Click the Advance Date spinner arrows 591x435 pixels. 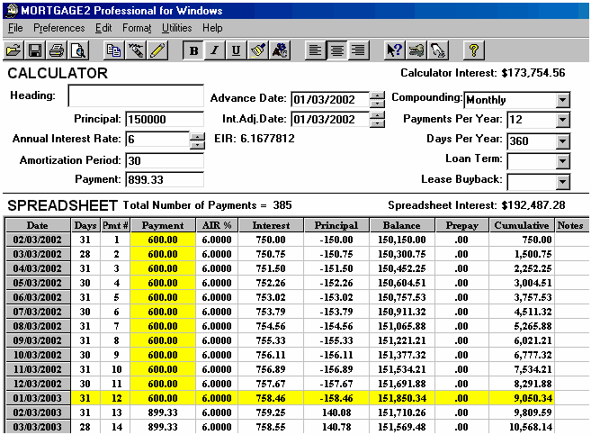pos(377,99)
